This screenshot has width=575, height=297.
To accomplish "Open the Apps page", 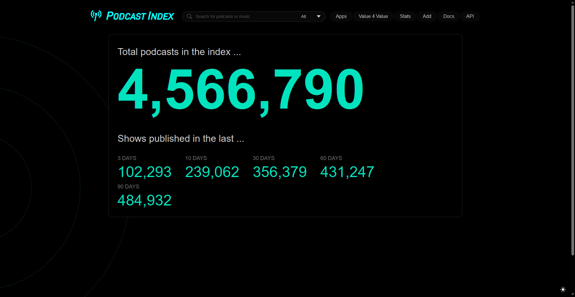I will pos(341,16).
